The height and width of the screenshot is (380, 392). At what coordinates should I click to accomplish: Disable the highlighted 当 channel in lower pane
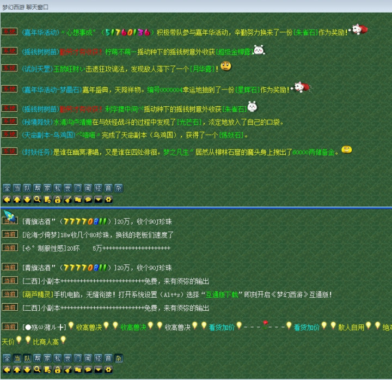click(17, 359)
